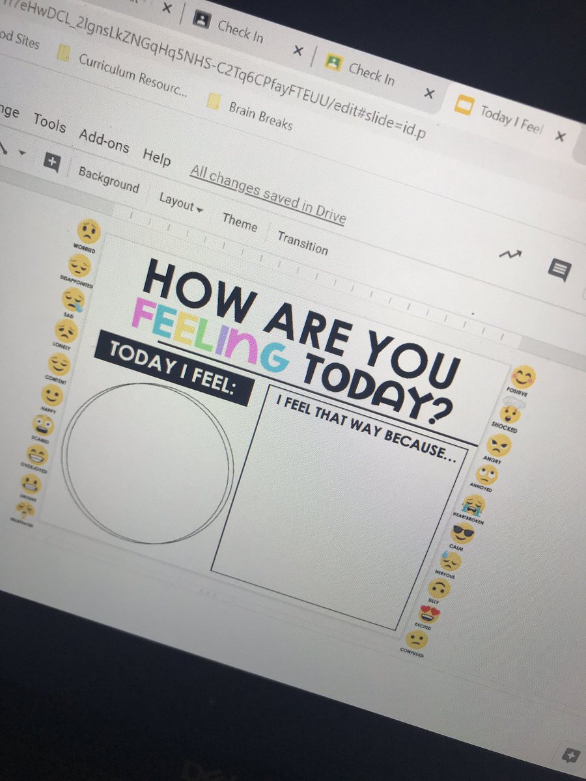Click the Theme toolbar button

tap(240, 222)
